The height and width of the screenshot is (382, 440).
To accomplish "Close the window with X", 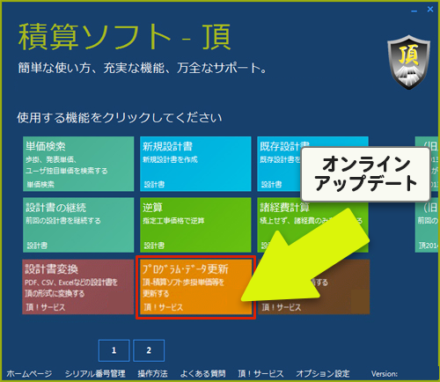I will coord(430,10).
